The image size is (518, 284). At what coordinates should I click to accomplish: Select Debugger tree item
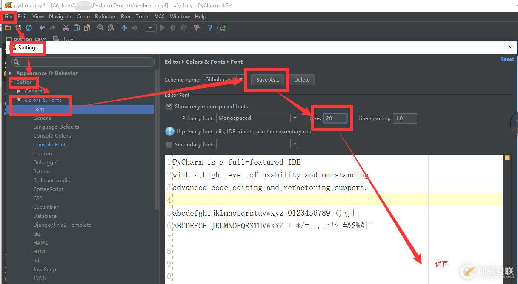46,162
